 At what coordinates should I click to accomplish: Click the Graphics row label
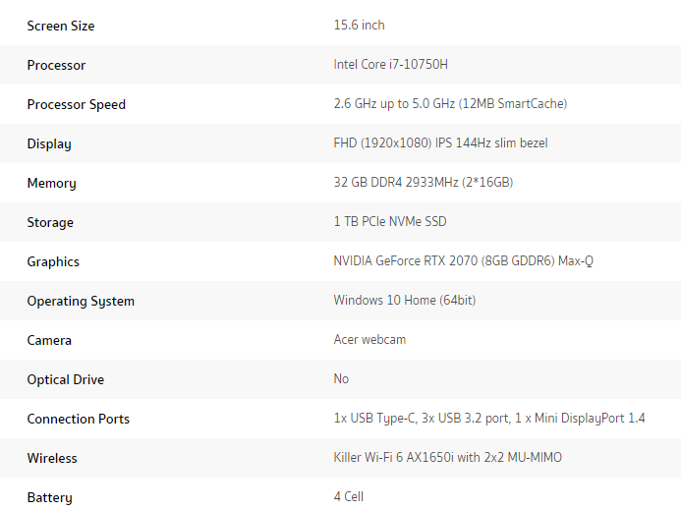click(x=53, y=262)
